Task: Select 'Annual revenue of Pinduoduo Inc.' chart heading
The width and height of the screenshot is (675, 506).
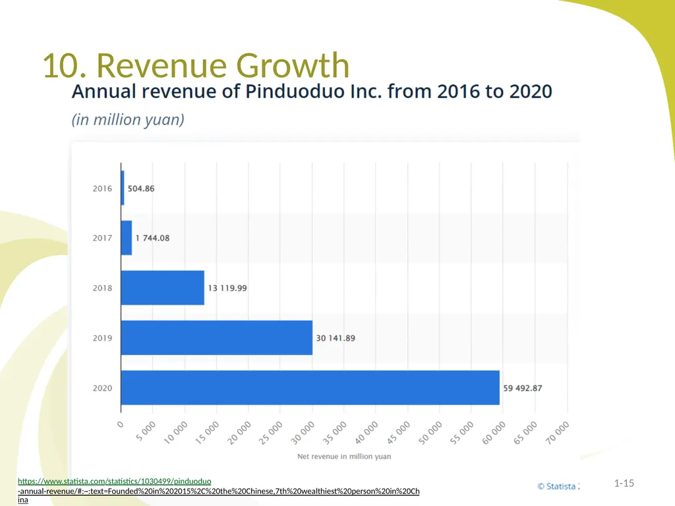Action: tap(312, 92)
